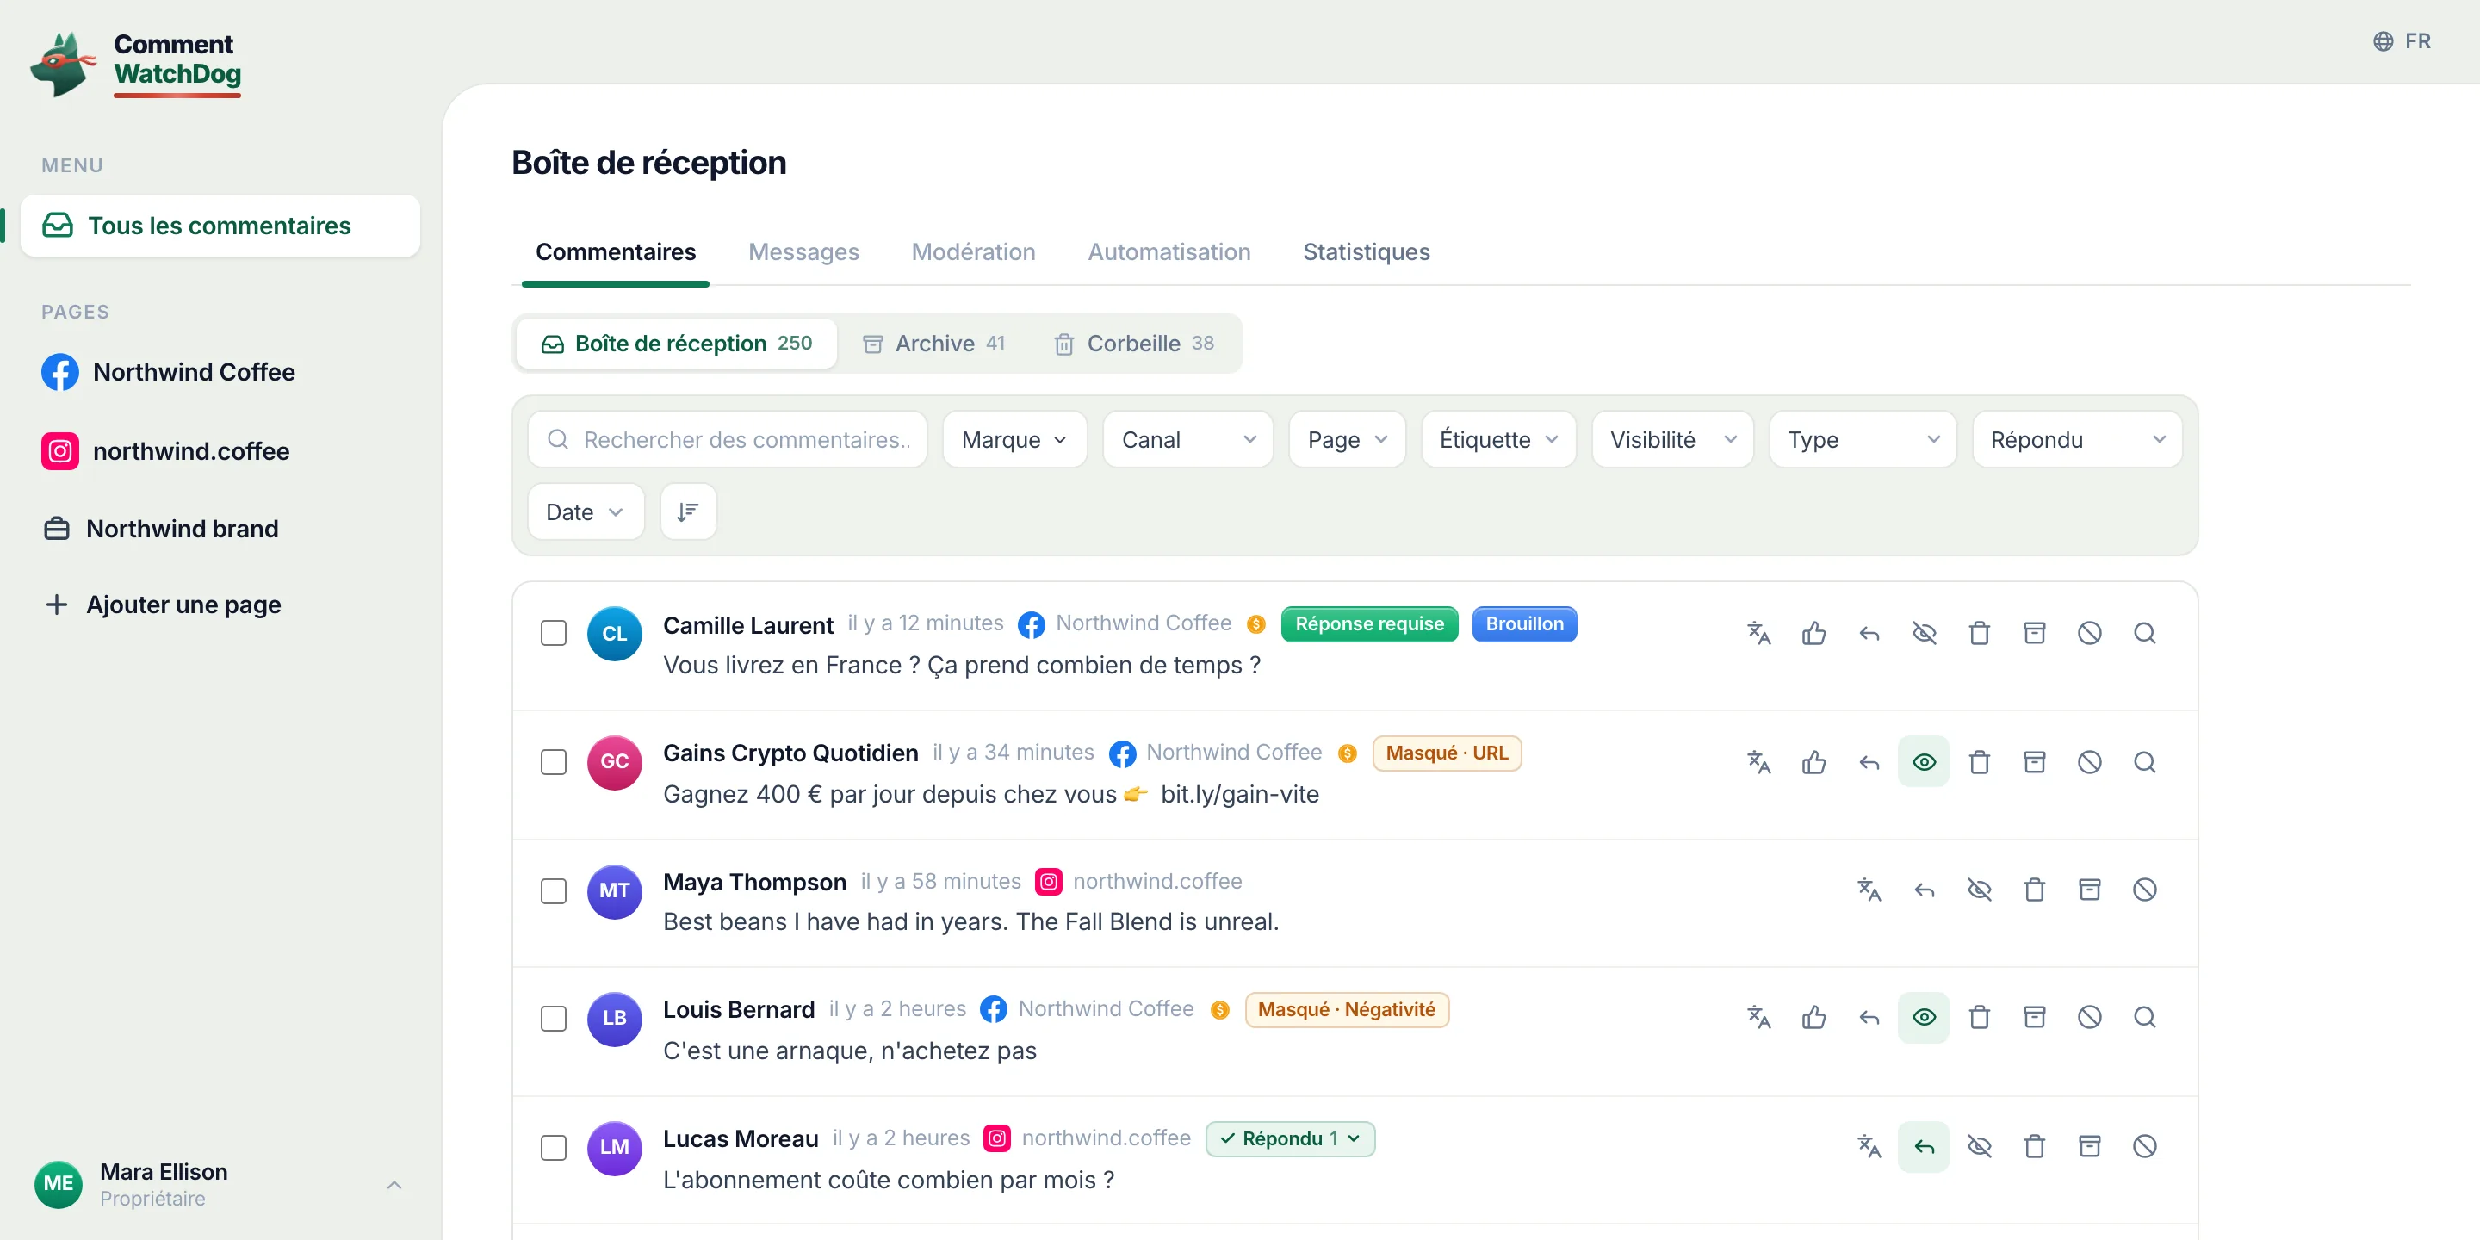Viewport: 2480px width, 1240px height.
Task: Block user Maya Thompson
Action: point(2144,889)
